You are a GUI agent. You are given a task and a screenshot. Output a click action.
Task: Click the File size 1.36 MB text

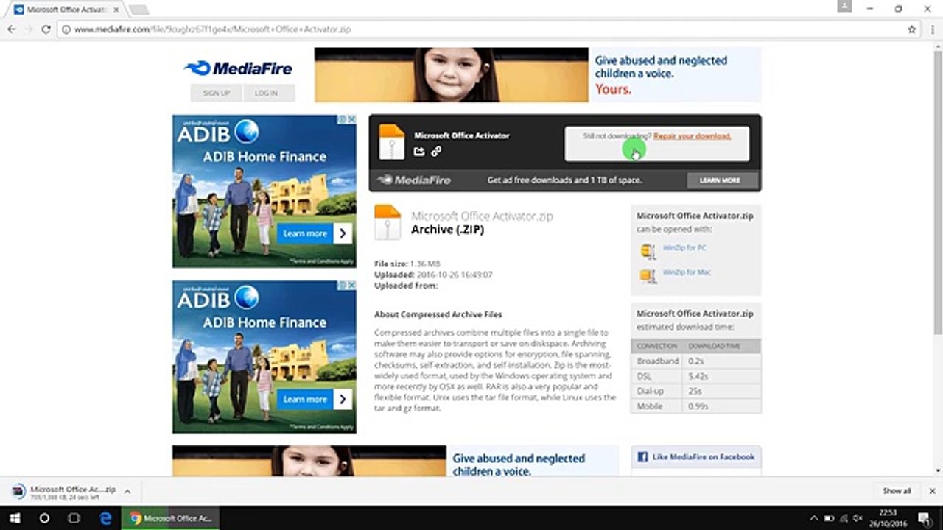point(407,264)
